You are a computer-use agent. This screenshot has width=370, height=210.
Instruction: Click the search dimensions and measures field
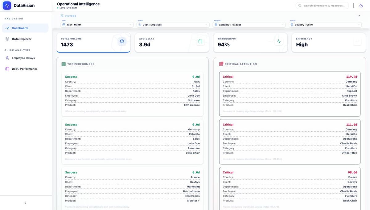click(x=322, y=5)
